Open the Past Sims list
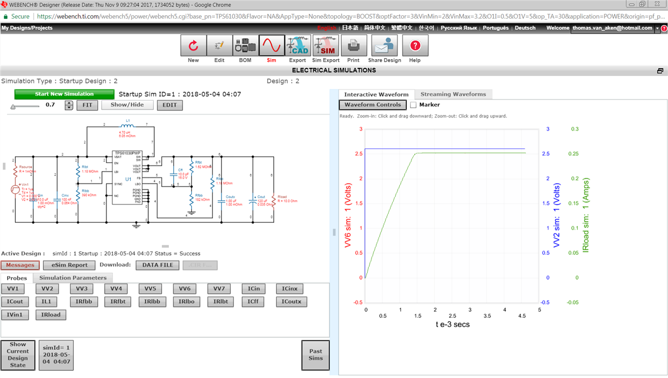Screen dimensions: 668x378 [x=316, y=355]
